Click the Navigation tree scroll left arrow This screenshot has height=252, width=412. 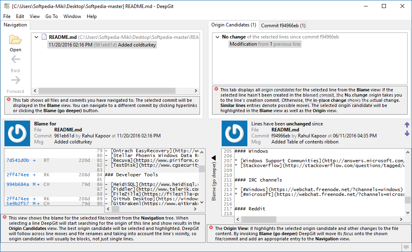[35, 91]
